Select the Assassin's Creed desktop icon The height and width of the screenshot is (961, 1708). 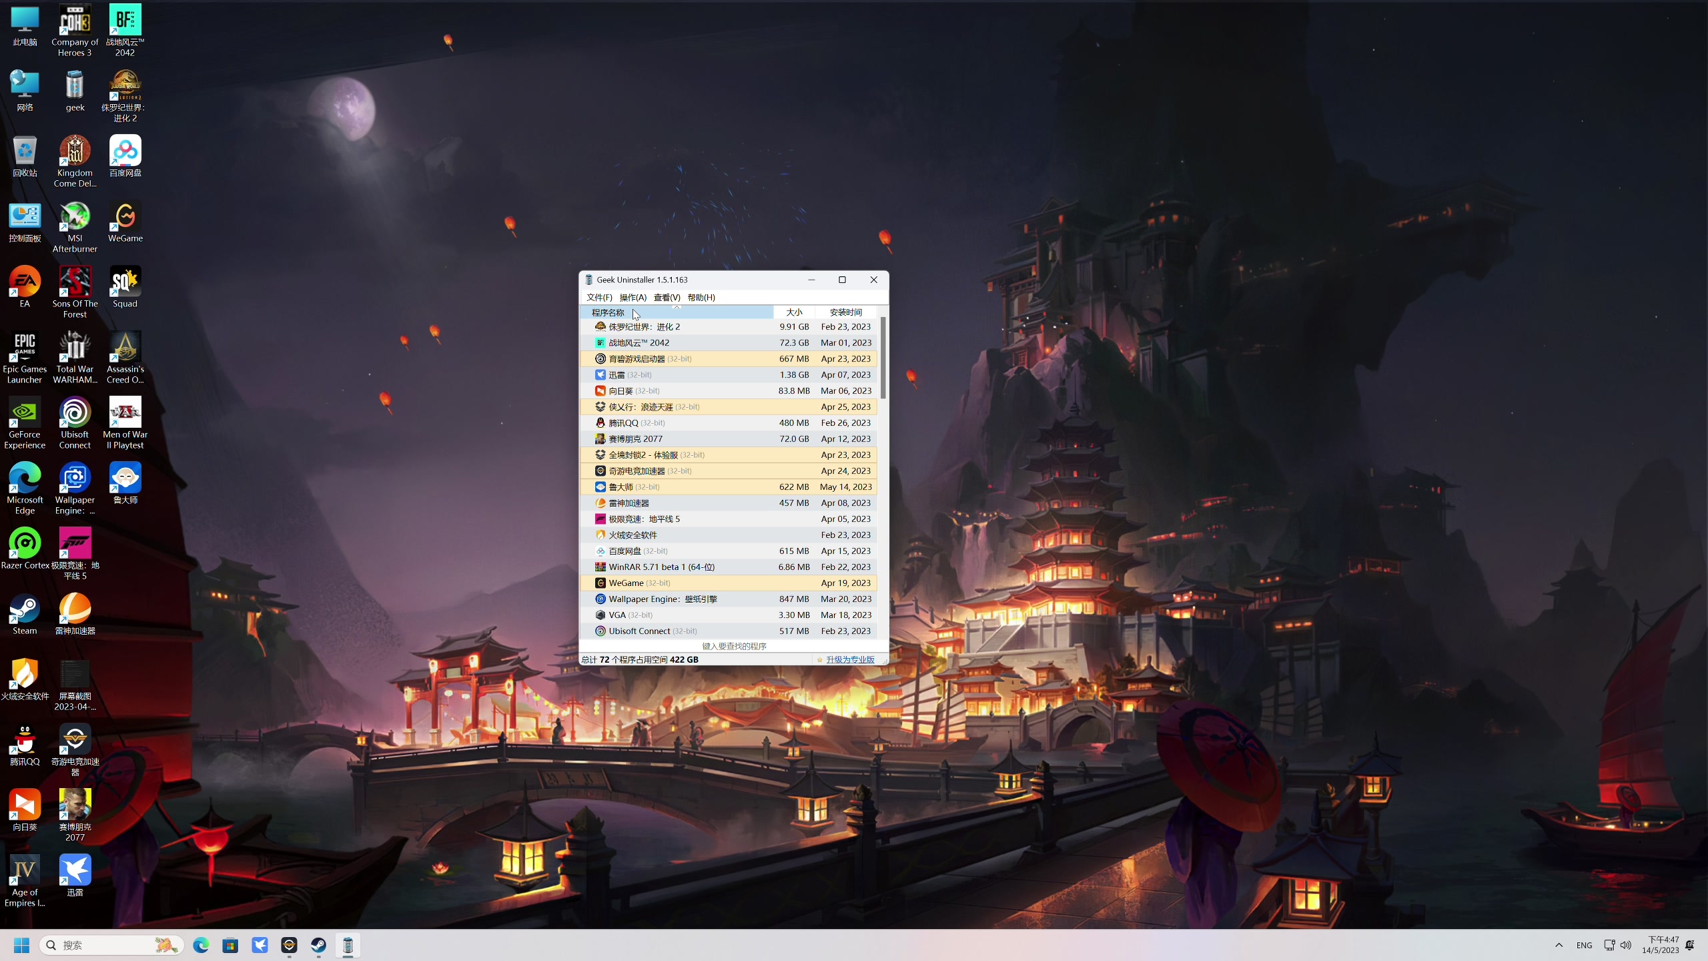coord(125,358)
